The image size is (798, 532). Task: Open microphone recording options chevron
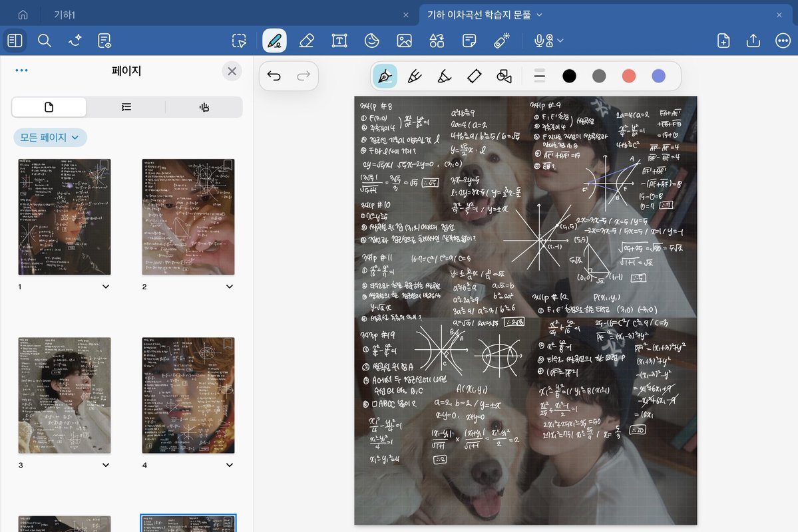tap(560, 41)
